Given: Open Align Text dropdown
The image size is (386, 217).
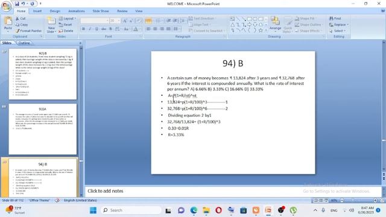Looking at the screenshot, I should click(200, 25).
